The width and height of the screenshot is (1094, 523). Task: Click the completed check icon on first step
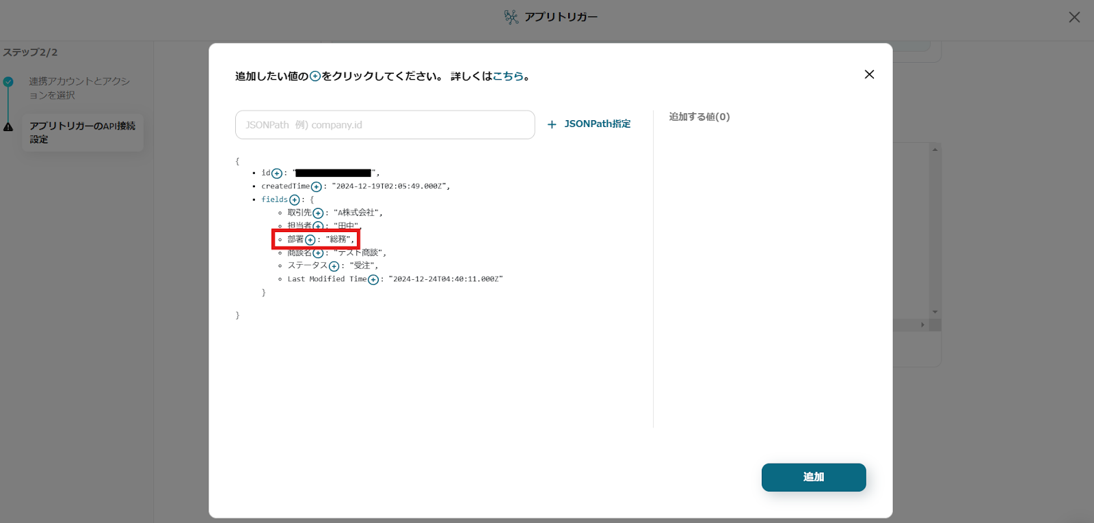(8, 82)
